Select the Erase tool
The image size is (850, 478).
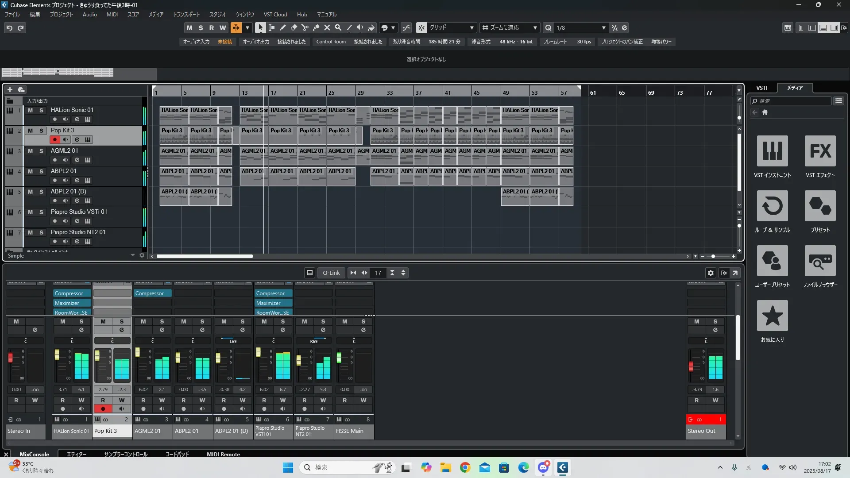click(x=294, y=27)
